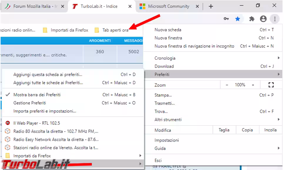Click the three-dot Chrome menu button
This screenshot has height=170, width=284.
coord(275,19)
